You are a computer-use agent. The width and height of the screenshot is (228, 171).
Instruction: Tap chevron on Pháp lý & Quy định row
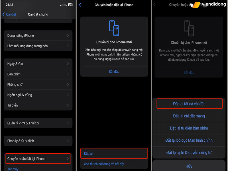pyautogui.click(x=68, y=141)
